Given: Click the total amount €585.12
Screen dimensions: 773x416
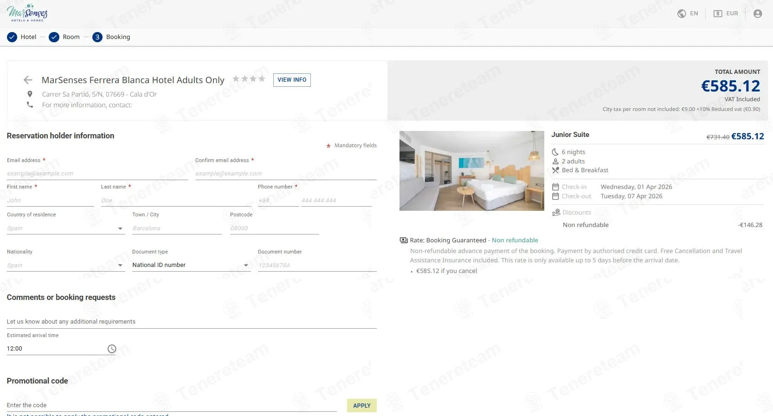Looking at the screenshot, I should pyautogui.click(x=730, y=86).
